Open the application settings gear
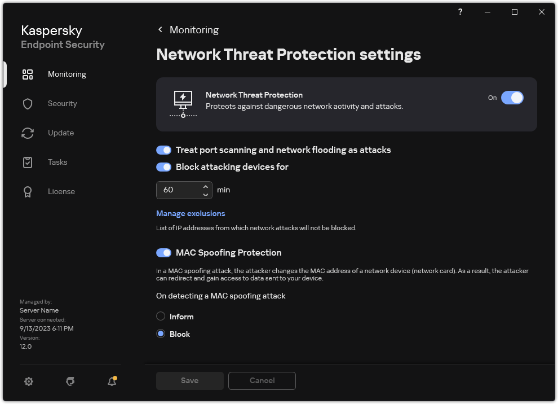Image resolution: width=558 pixels, height=404 pixels. click(28, 381)
